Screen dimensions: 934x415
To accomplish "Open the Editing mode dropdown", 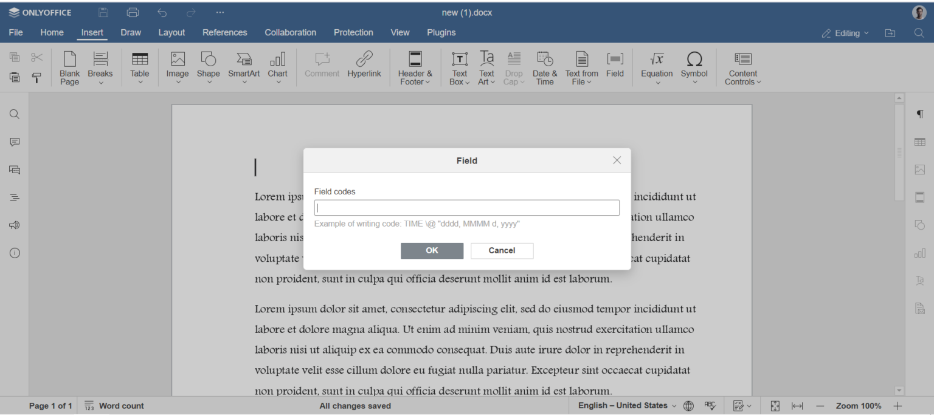I will (845, 33).
